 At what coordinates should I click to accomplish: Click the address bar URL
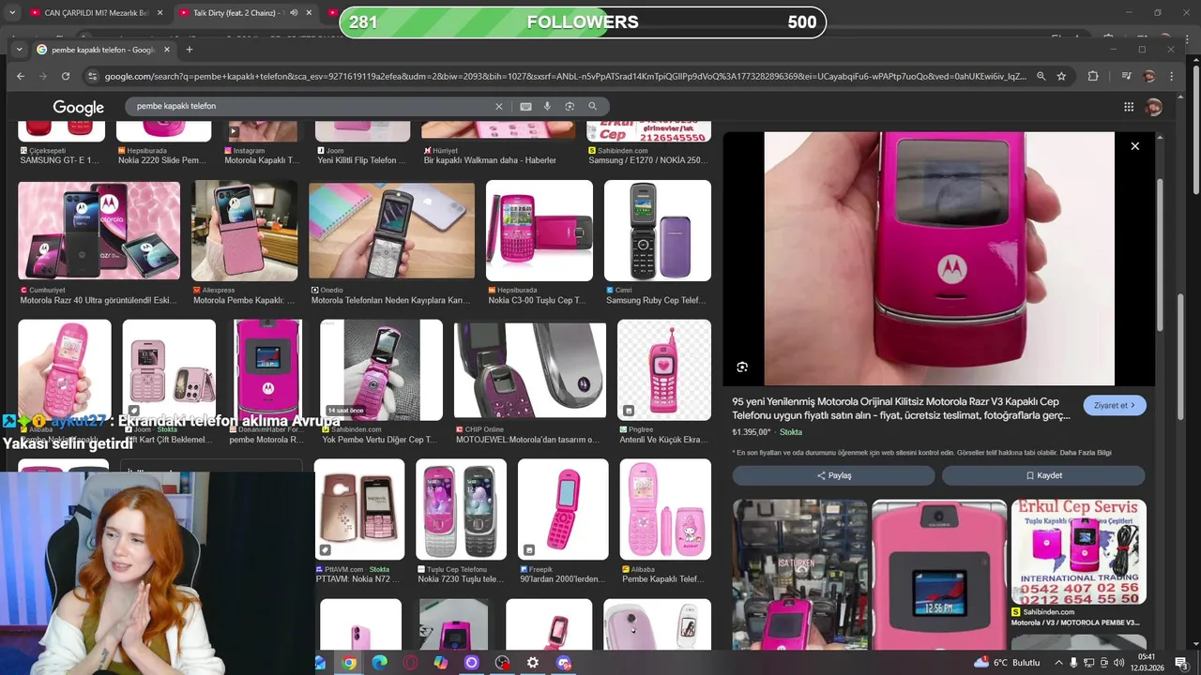pos(565,76)
